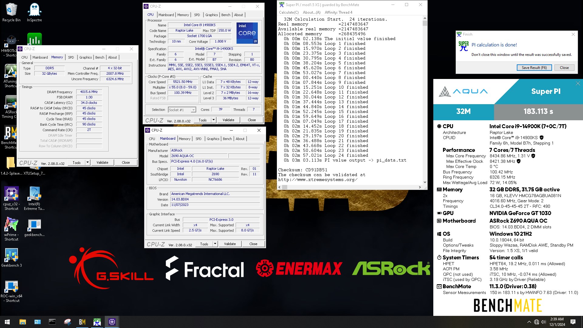Screen dimensions: 583x328
Task: Open the cpuz_x32 Shortcut icon
Action: 11,198
